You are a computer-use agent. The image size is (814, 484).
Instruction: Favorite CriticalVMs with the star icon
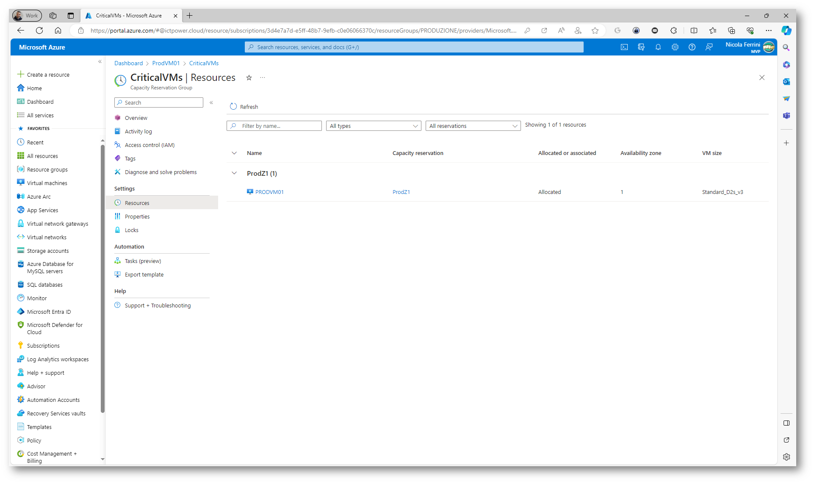click(249, 77)
